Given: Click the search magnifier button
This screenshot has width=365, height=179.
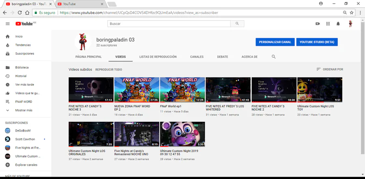Looking at the screenshot, I should (x=237, y=24).
